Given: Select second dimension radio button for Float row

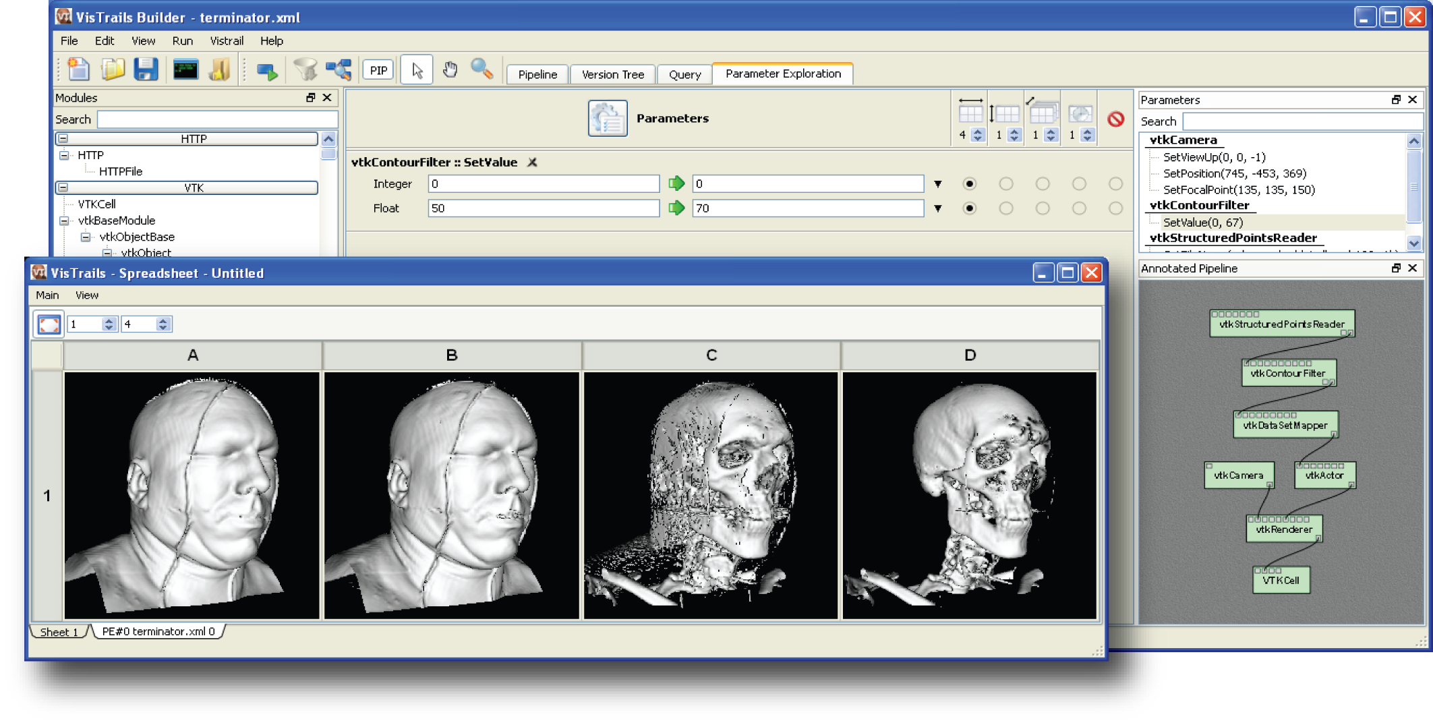Looking at the screenshot, I should point(1005,208).
